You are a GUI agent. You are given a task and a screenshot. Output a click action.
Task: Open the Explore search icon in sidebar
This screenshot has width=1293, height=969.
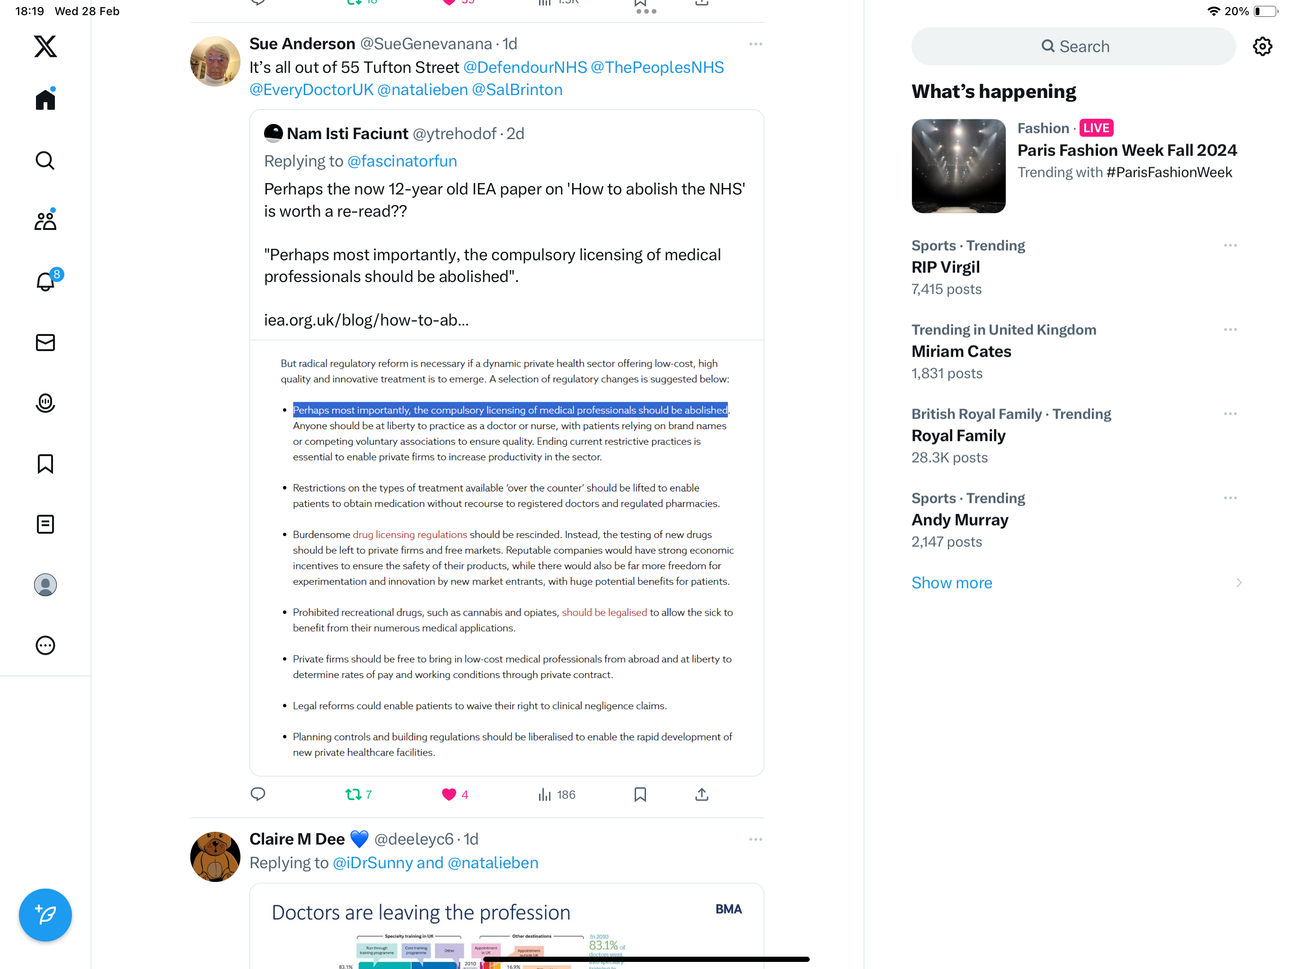(45, 160)
